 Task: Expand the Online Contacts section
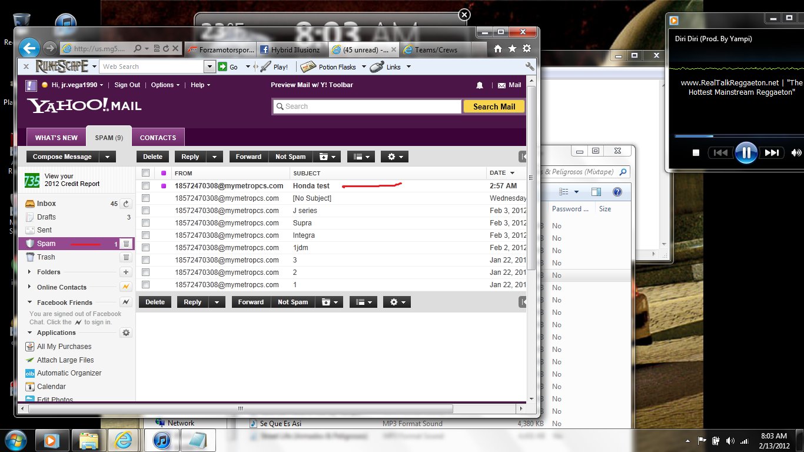point(30,287)
